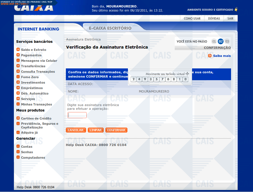The width and height of the screenshot is (253, 192).
Task: Expand the Saldo e Extrato plus icon
Action: click(x=18, y=50)
